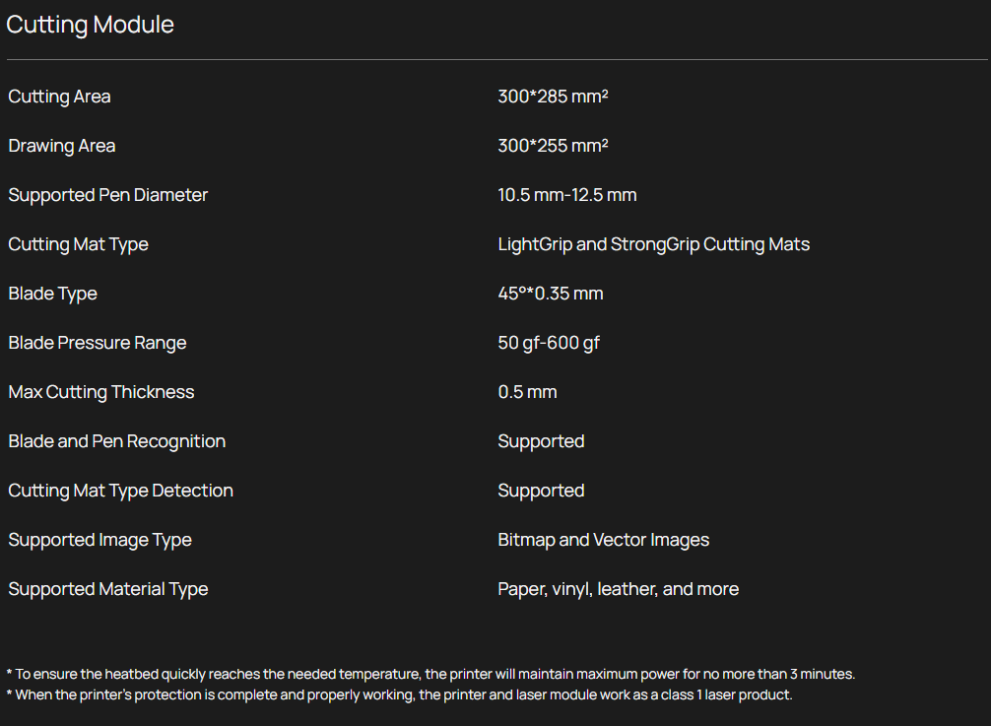
Task: Select the Bitmap and Vector Images value
Action: pos(604,540)
